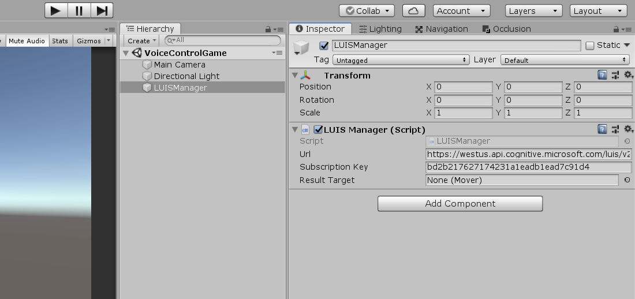Image resolution: width=635 pixels, height=299 pixels.
Task: Lock the Inspector with the padlock icon
Action: pos(616,29)
